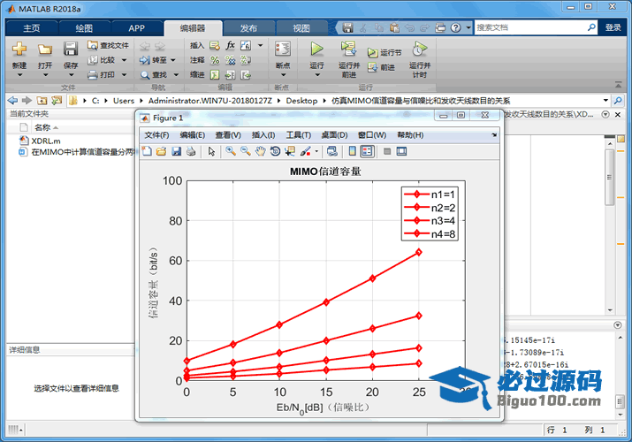Click the Rotate 3D tool icon
The image size is (632, 442).
275,151
